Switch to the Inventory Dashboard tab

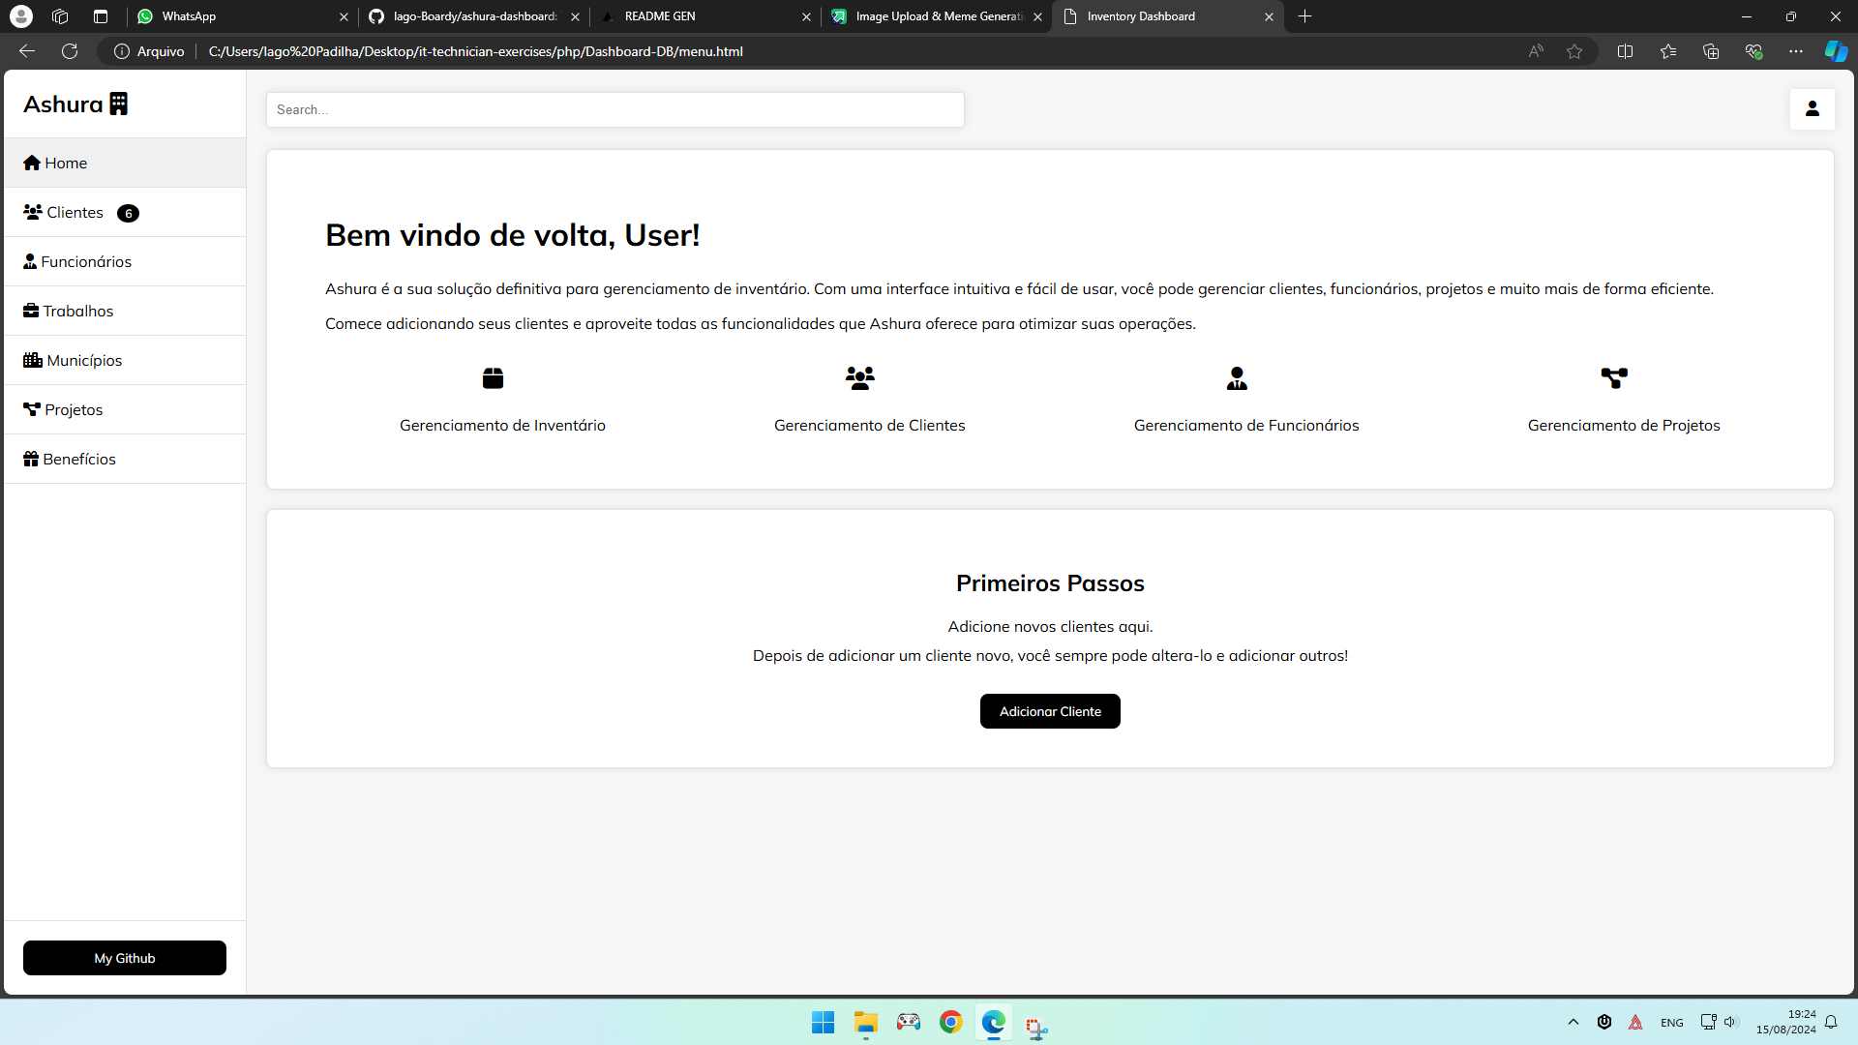1142,16
